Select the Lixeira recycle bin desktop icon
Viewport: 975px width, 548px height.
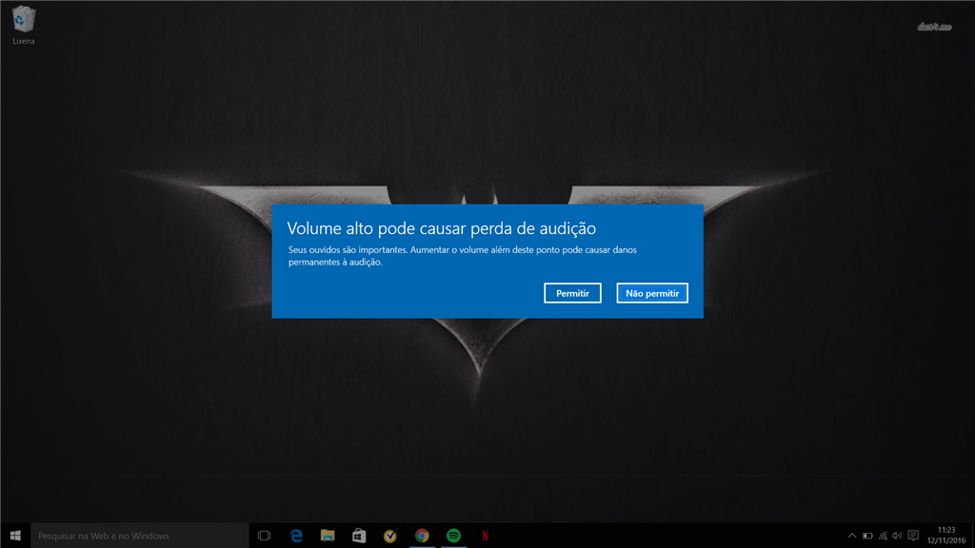[x=24, y=26]
